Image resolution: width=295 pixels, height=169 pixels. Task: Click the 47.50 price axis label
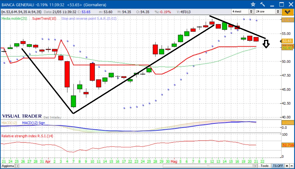286,75
